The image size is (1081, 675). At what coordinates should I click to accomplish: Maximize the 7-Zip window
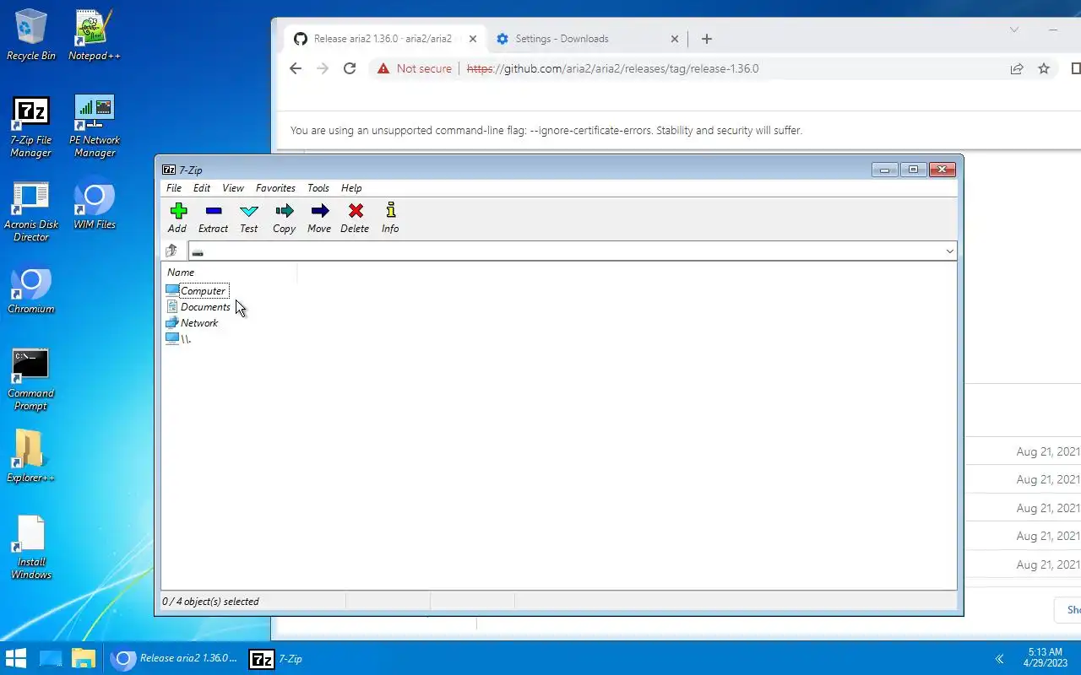pos(913,170)
